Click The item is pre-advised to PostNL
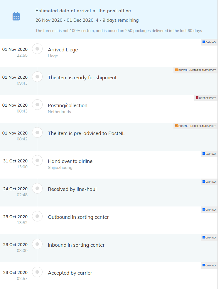The width and height of the screenshot is (221, 289). point(86,133)
